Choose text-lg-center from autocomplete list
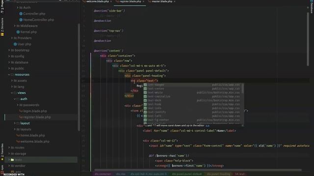314x176 pixels. [x=193, y=120]
